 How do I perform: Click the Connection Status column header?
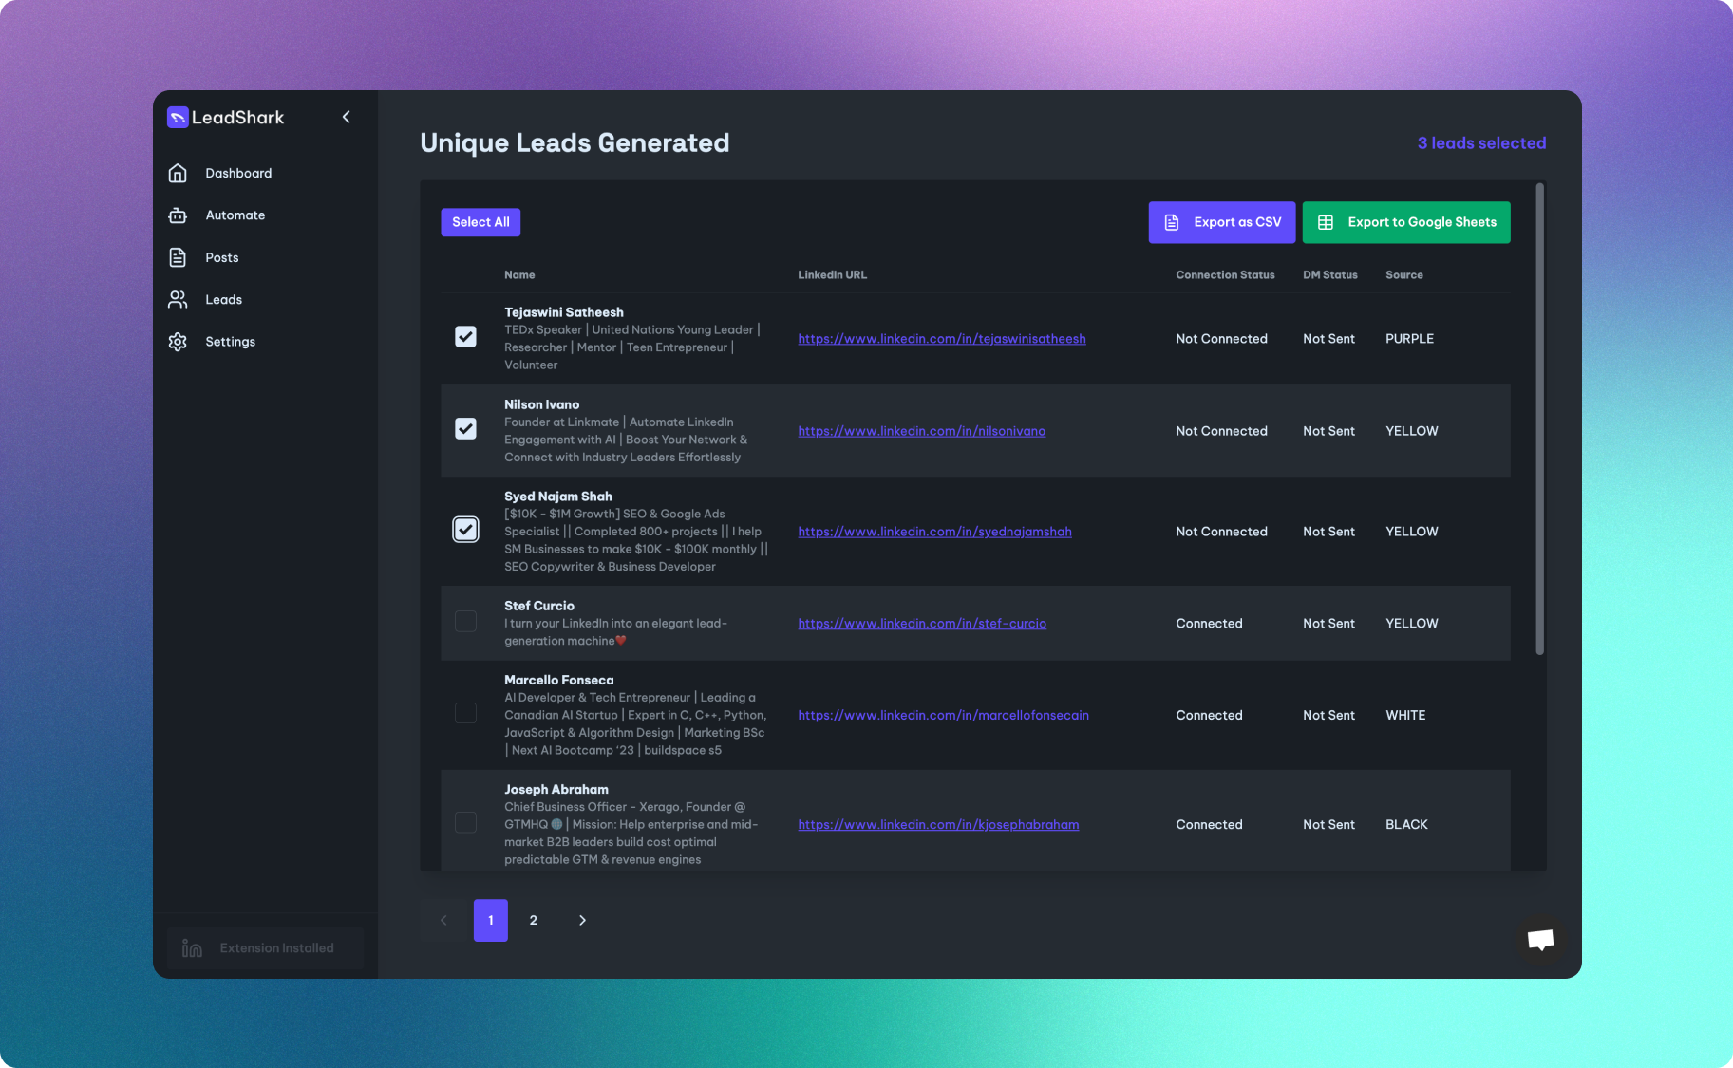pyautogui.click(x=1225, y=275)
